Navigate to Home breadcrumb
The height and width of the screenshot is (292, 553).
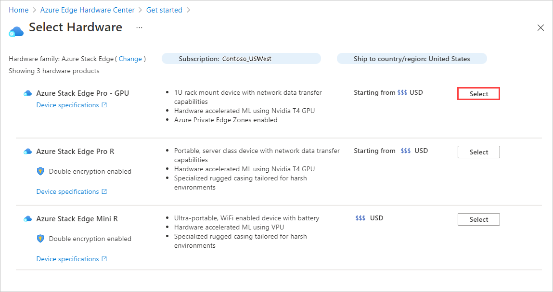coord(19,10)
